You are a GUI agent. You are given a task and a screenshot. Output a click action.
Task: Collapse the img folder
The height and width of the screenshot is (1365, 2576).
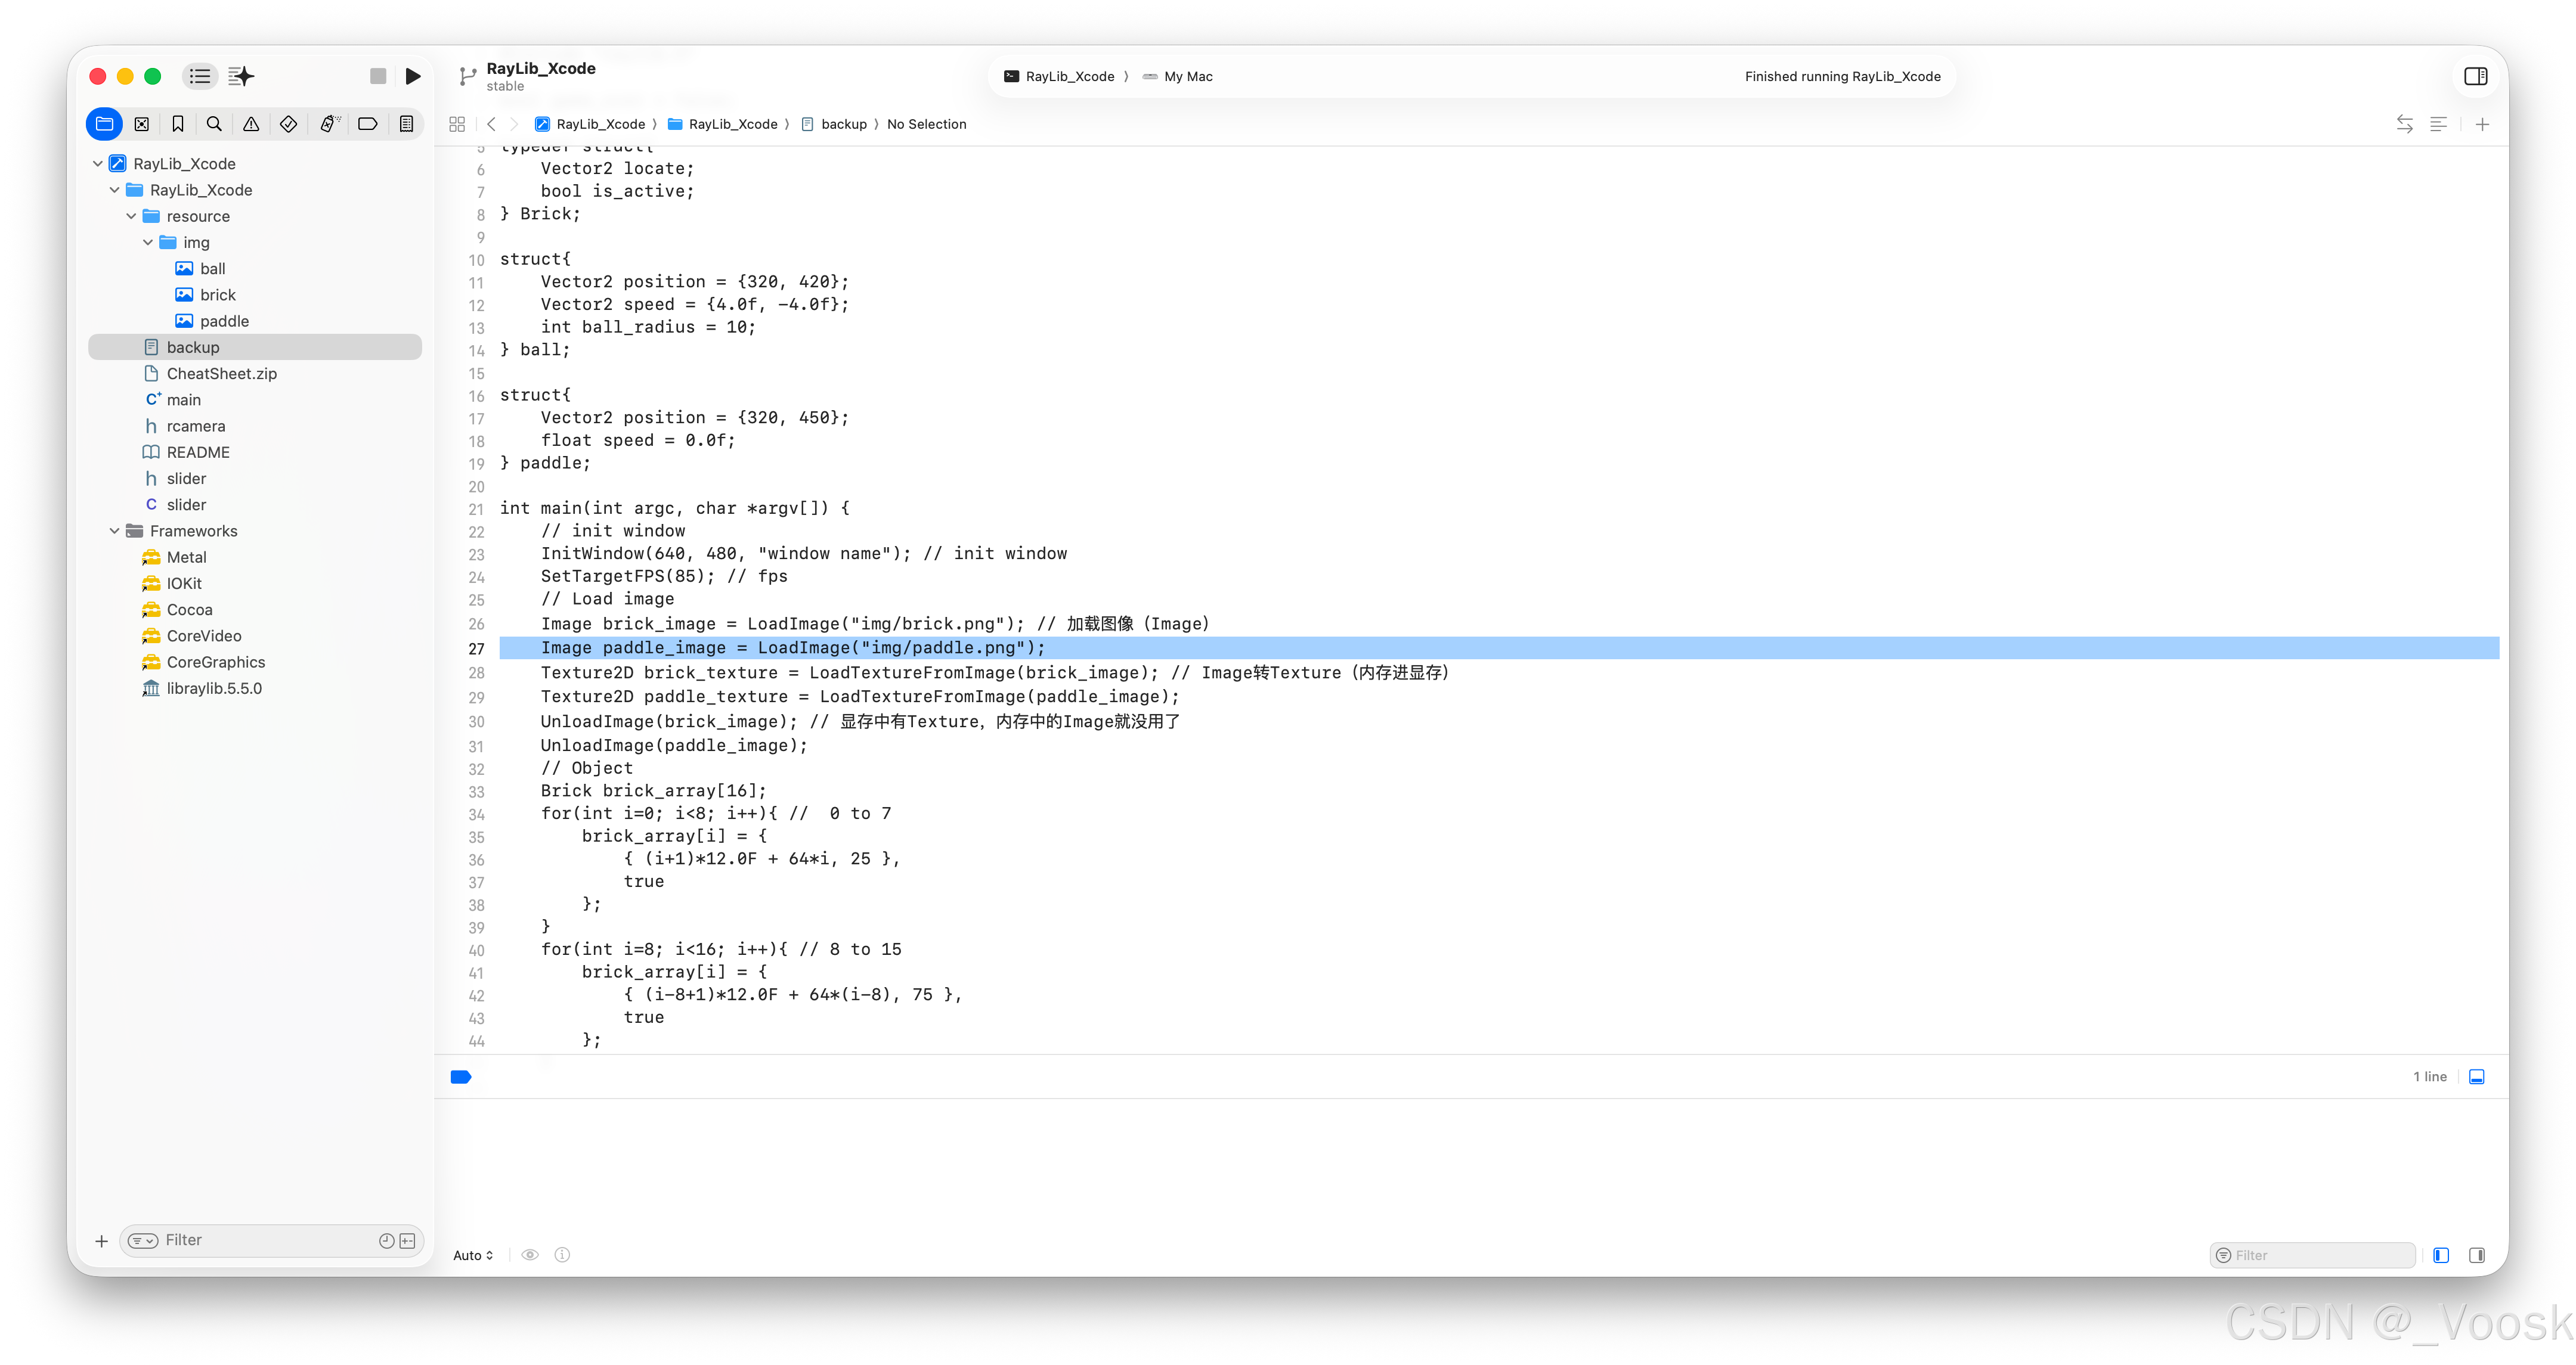(x=148, y=242)
